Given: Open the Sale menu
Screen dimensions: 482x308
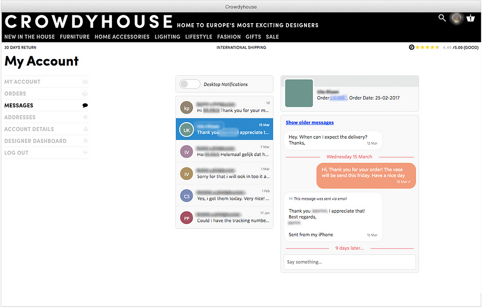Looking at the screenshot, I should click(x=272, y=37).
